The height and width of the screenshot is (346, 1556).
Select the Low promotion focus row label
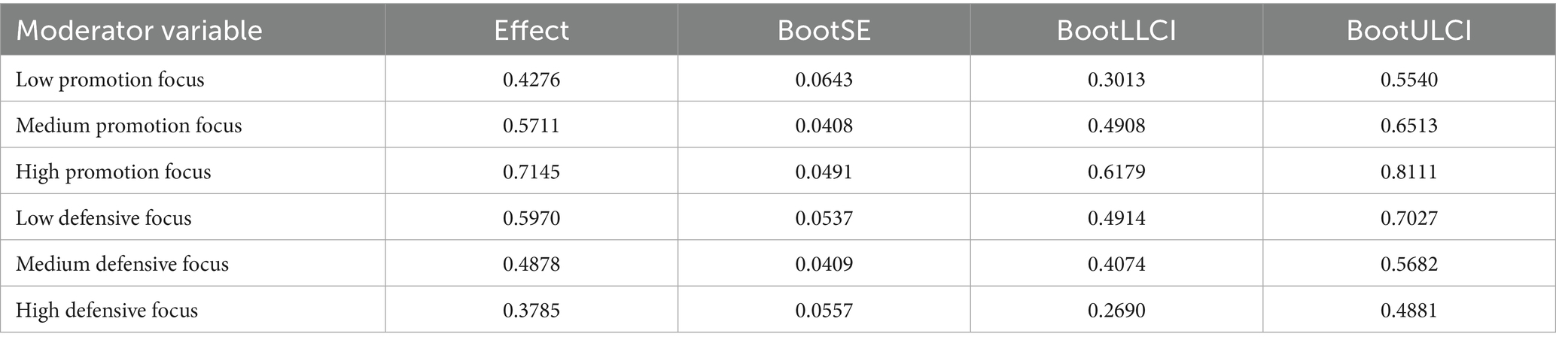[x=110, y=80]
